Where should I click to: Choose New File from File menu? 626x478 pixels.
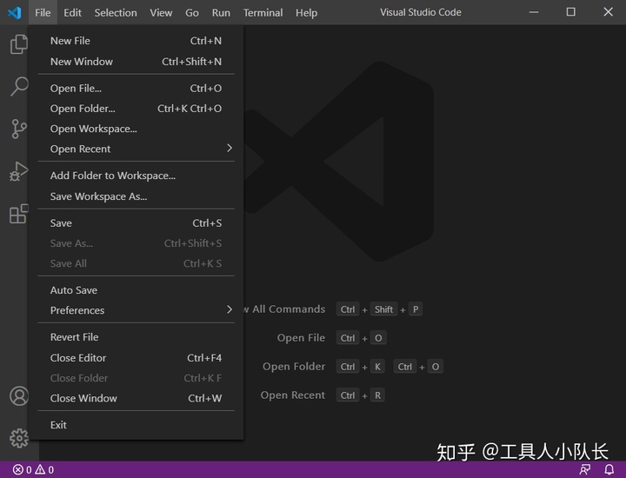click(136, 41)
